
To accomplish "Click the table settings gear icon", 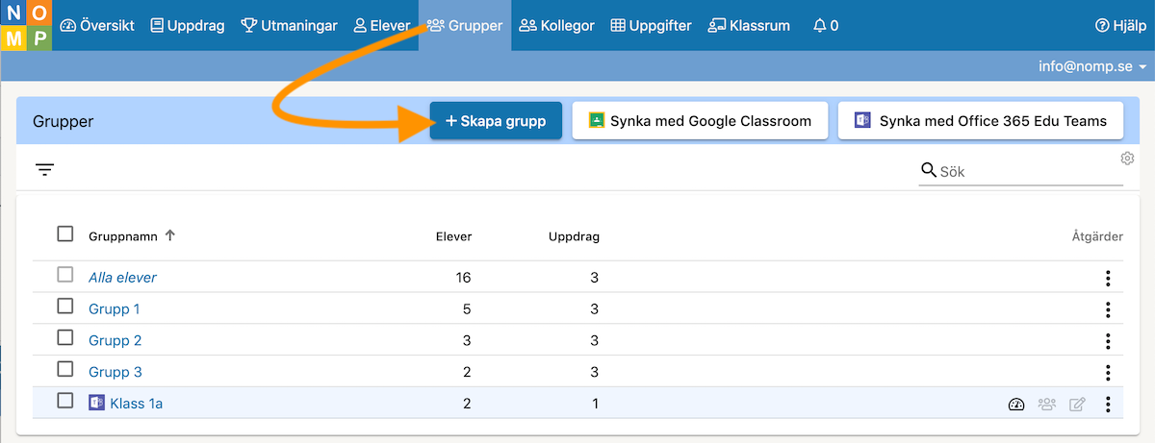I will pos(1128,158).
